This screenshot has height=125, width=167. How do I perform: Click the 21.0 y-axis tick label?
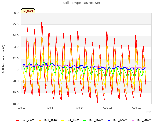point(16,70)
